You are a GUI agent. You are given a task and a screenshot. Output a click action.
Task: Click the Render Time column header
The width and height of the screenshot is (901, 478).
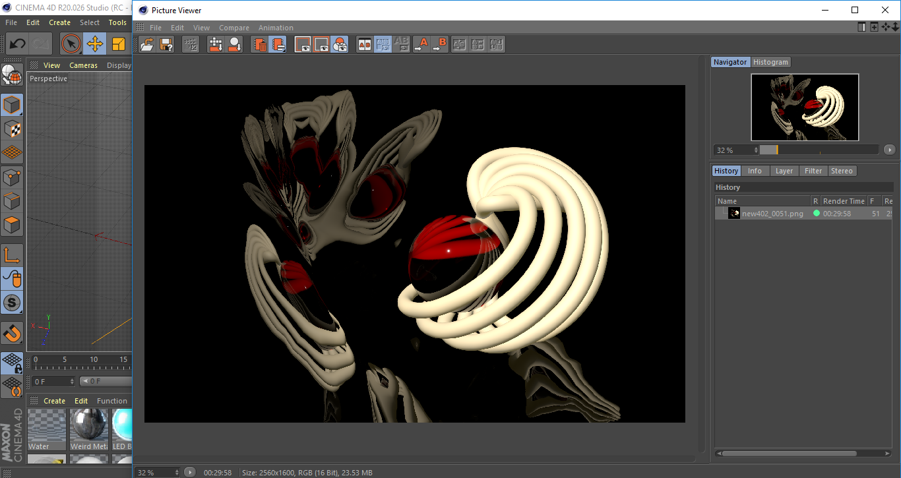tap(844, 201)
